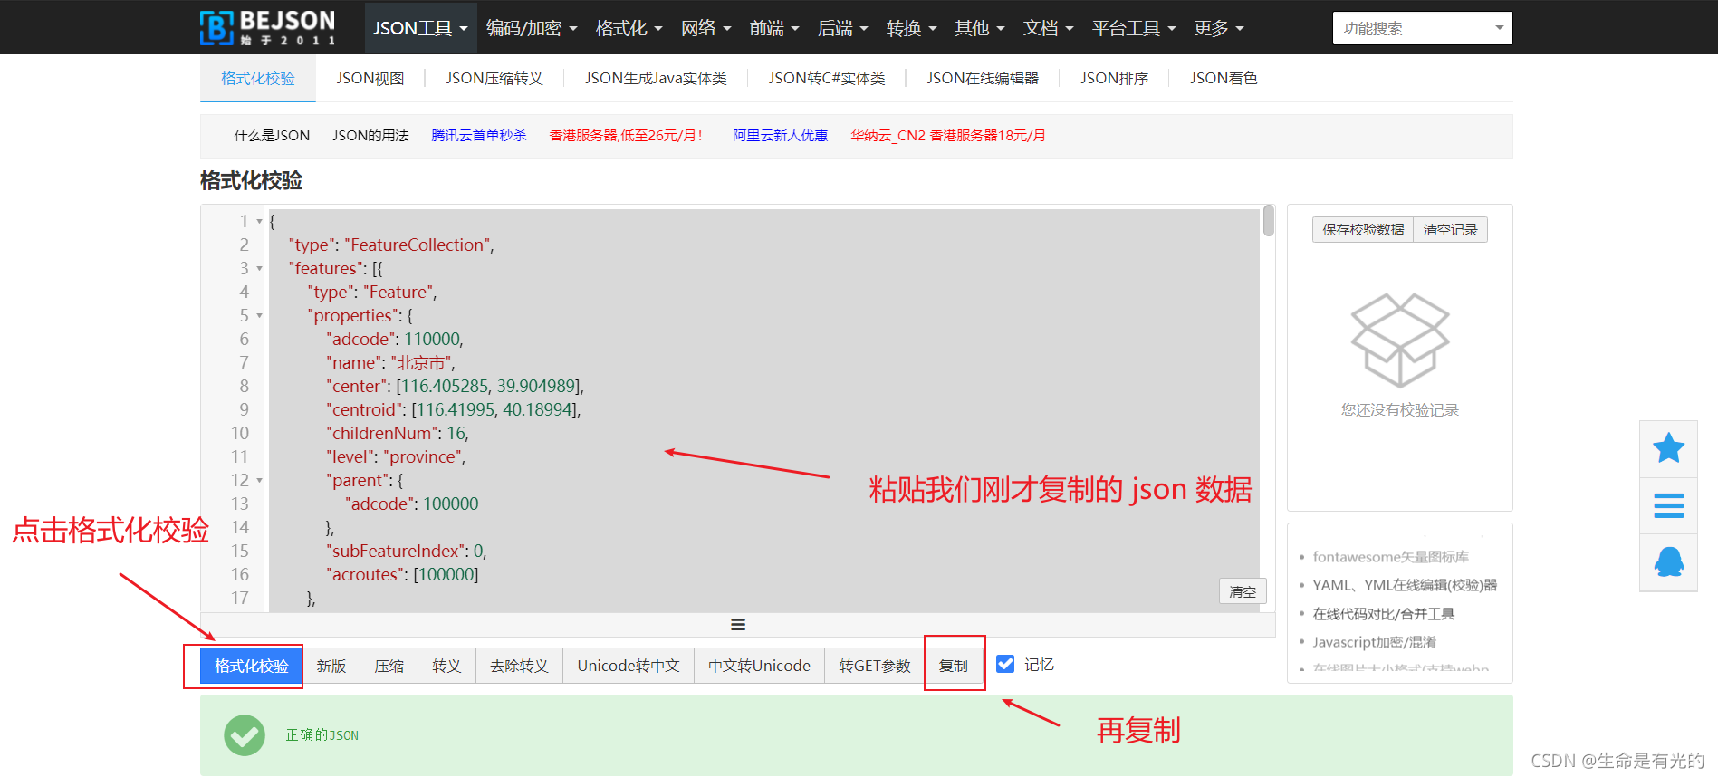This screenshot has width=1718, height=777.
Task: Click the Unicode转中文 button
Action: tap(629, 666)
